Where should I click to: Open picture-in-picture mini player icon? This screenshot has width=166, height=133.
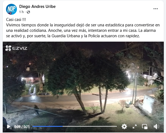[x=145, y=126]
